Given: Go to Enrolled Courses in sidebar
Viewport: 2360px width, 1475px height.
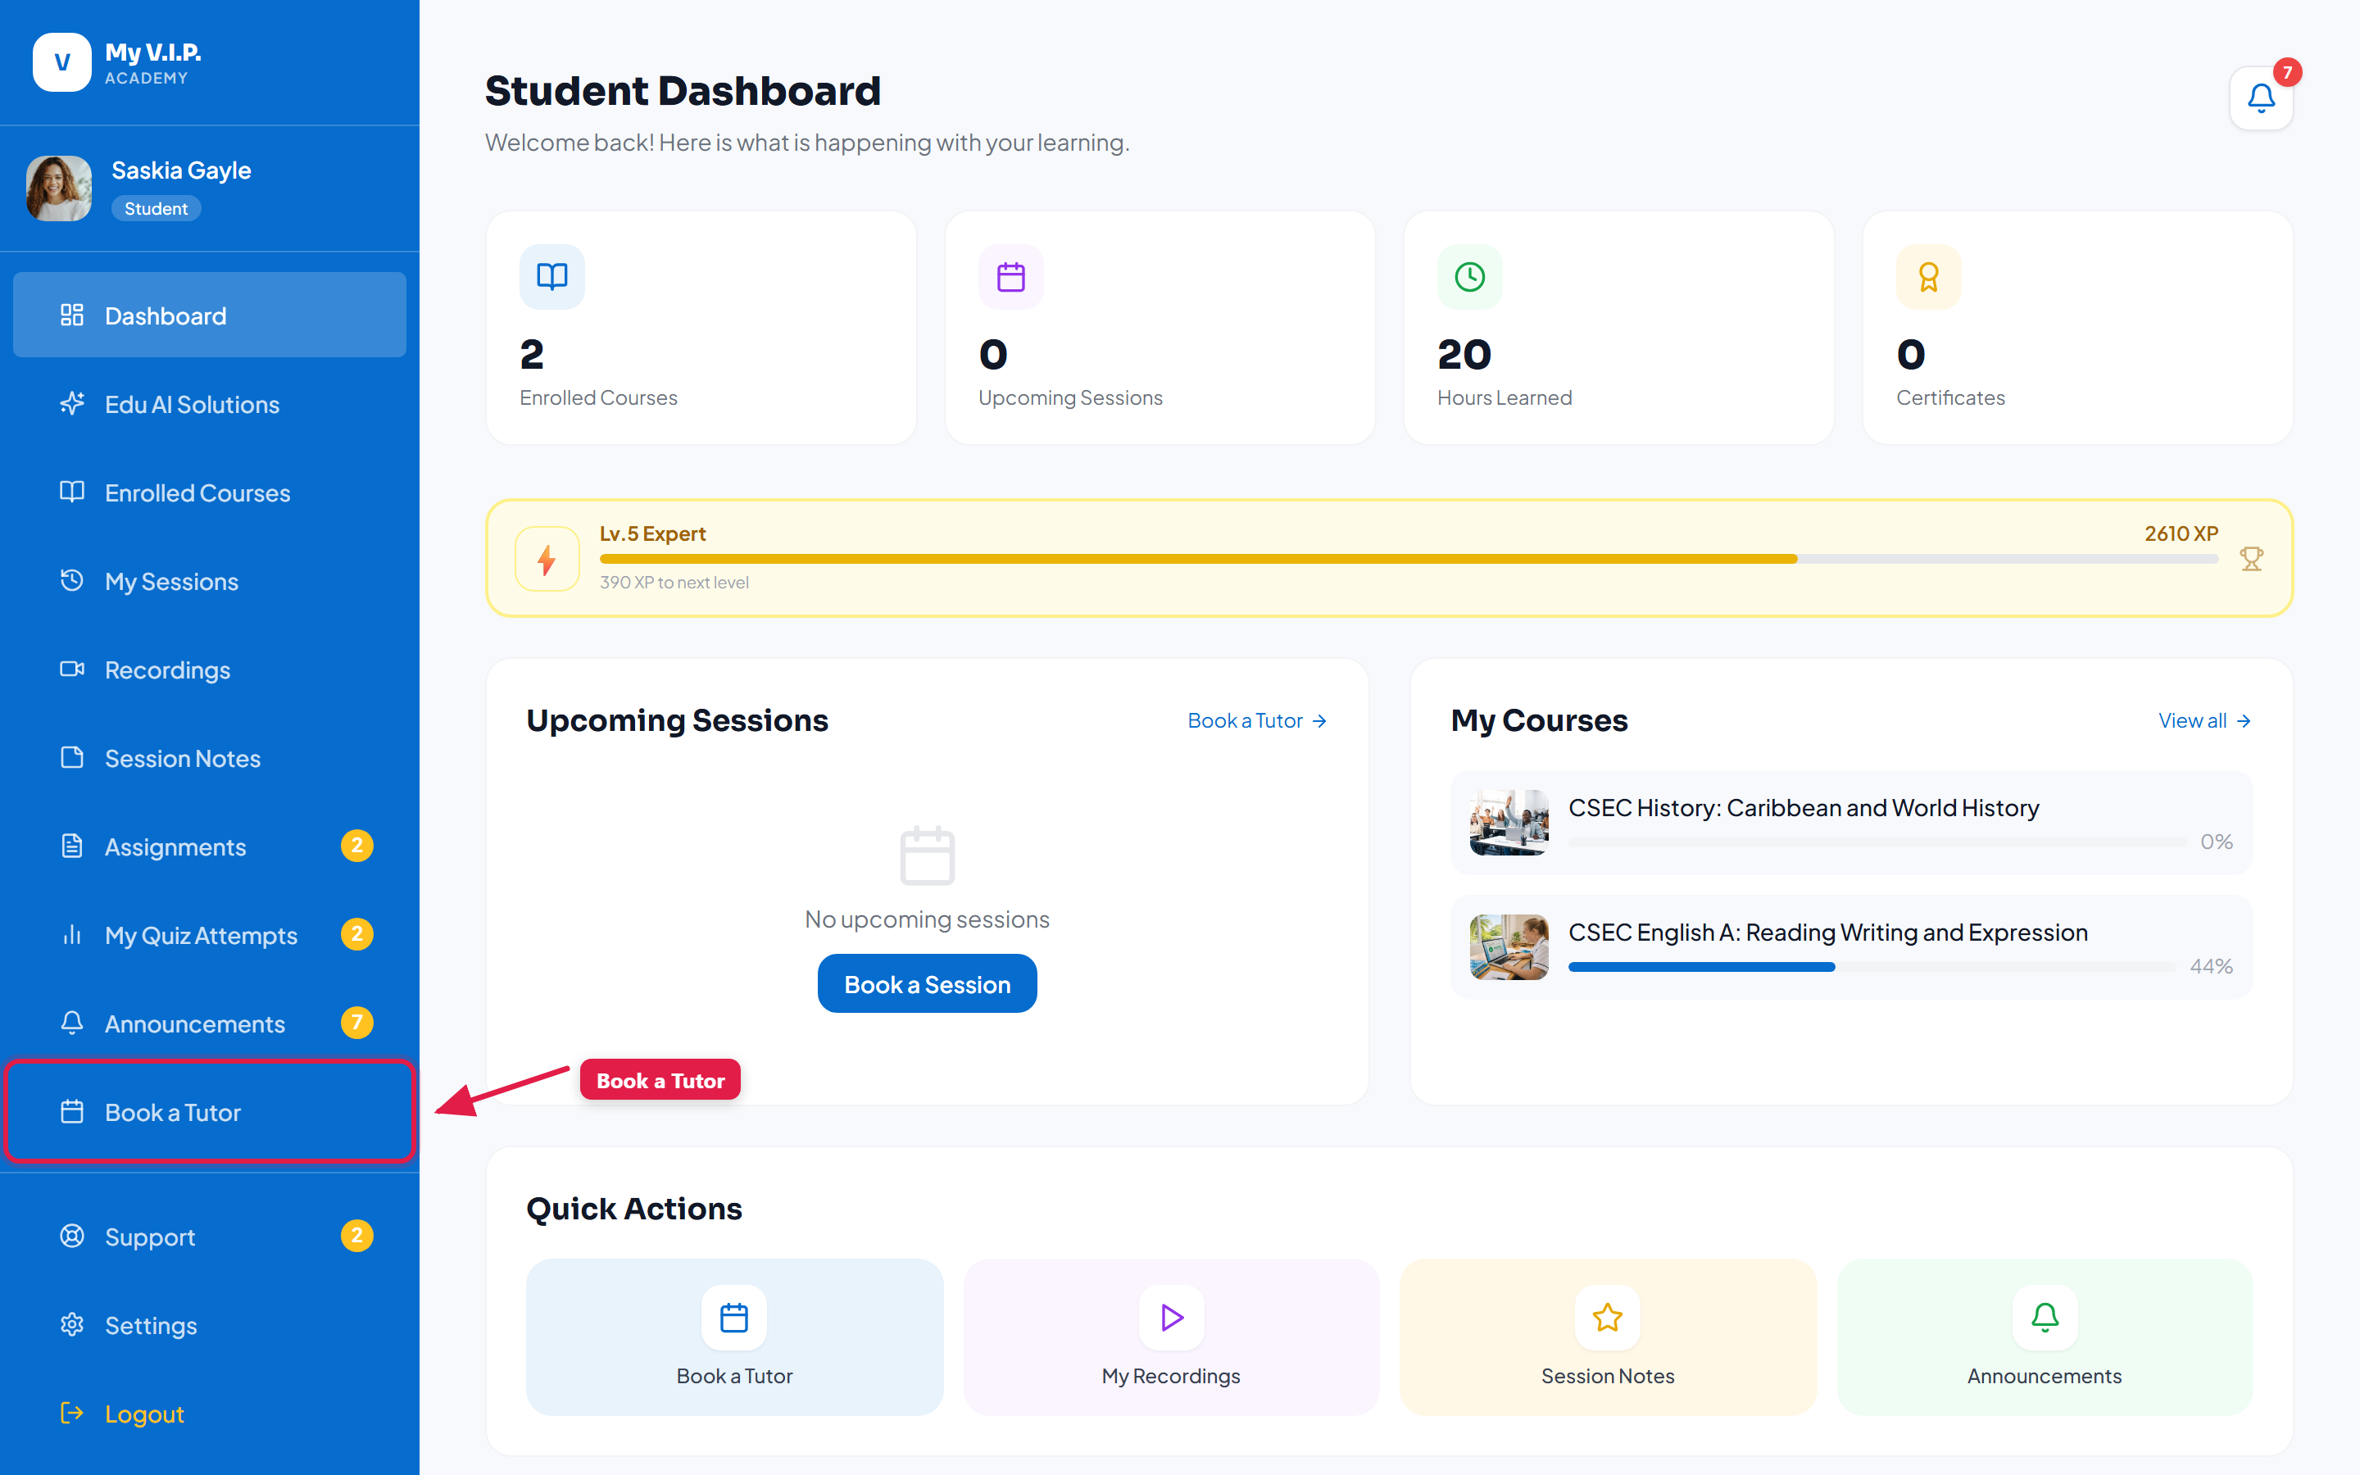Looking at the screenshot, I should pyautogui.click(x=210, y=492).
